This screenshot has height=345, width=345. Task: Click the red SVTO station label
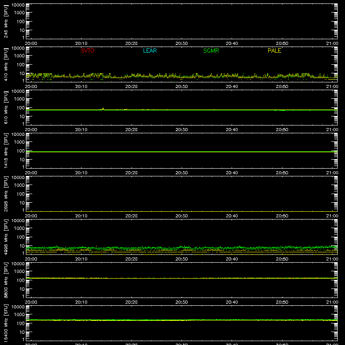point(88,50)
